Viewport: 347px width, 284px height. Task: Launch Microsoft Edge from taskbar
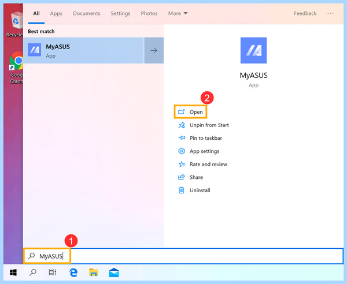point(73,272)
